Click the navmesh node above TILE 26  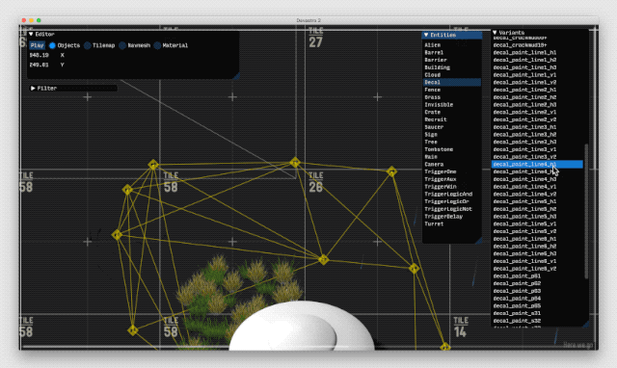pyautogui.click(x=295, y=162)
